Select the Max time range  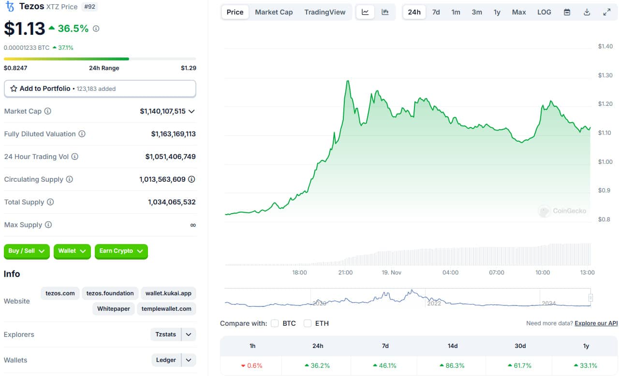click(x=519, y=12)
